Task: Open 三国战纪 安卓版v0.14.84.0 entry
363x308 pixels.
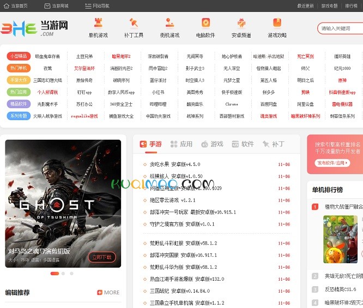Action: (x=180, y=291)
